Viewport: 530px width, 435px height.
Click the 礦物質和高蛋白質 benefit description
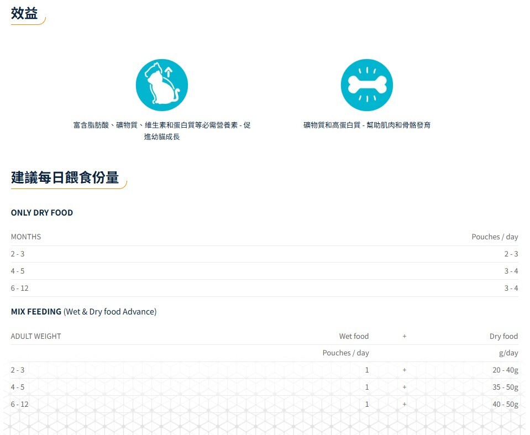click(366, 125)
